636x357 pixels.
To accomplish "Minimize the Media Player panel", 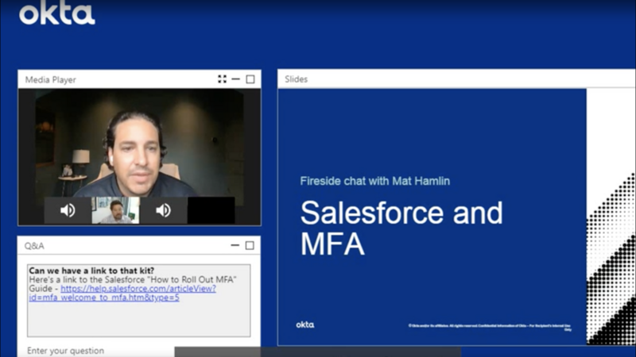I will pos(236,79).
